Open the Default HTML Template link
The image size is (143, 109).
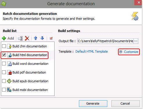pyautogui.click(x=92, y=51)
